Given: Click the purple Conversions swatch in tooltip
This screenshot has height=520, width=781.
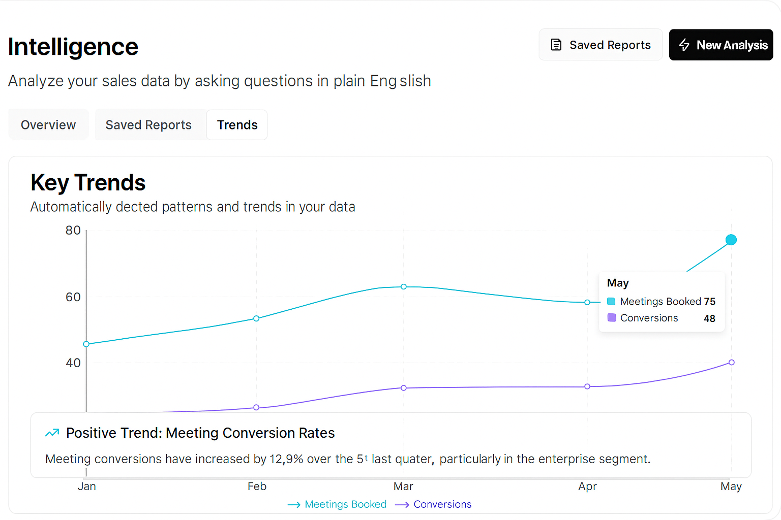Looking at the screenshot, I should (612, 317).
